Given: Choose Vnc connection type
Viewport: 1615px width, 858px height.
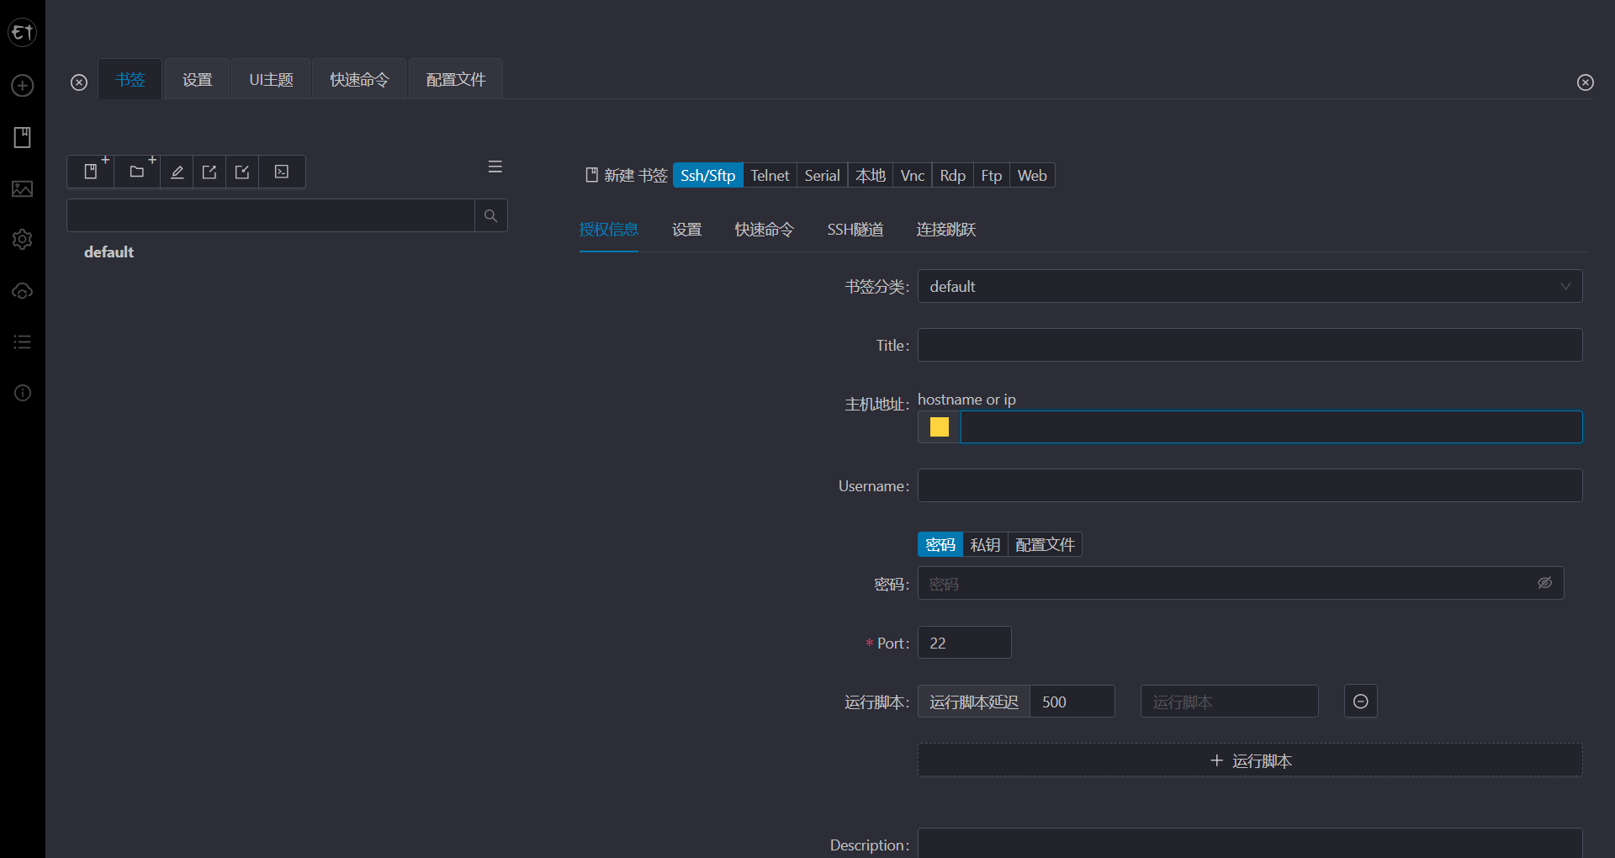Looking at the screenshot, I should [913, 176].
